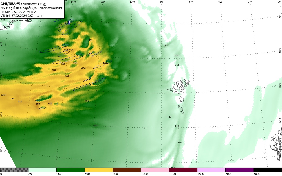Click the 628 value on the map

[50, 103]
